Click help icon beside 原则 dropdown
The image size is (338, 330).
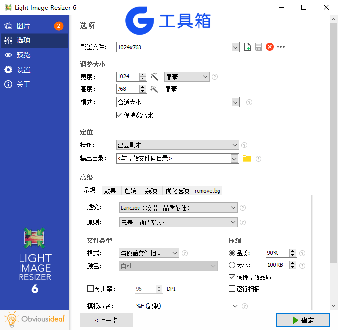(243, 222)
